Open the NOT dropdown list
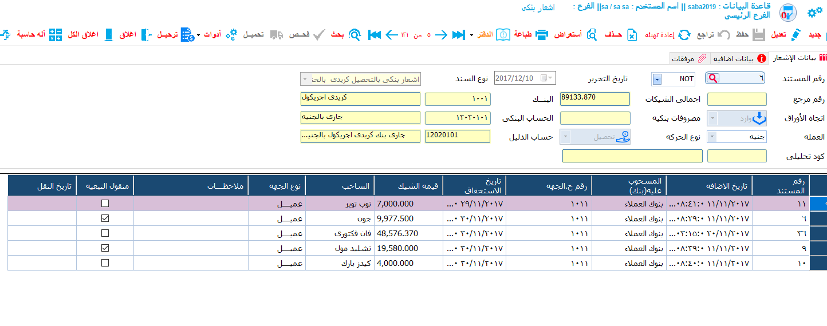Image resolution: width=827 pixels, height=326 pixels. [x=657, y=79]
